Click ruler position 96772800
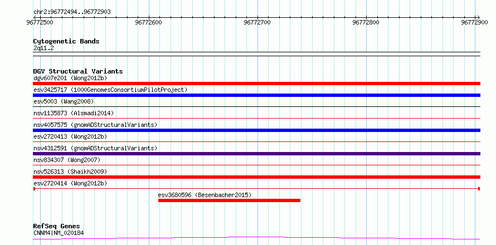496x245 pixels. (x=366, y=22)
